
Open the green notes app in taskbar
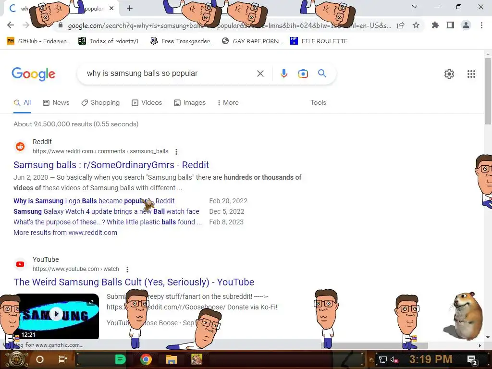coord(120,359)
